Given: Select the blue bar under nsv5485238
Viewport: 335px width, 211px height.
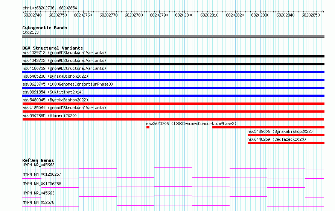Looking at the screenshot, I should pyautogui.click(x=173, y=80).
